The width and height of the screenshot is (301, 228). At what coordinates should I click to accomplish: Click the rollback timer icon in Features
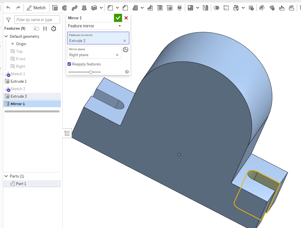(54, 29)
